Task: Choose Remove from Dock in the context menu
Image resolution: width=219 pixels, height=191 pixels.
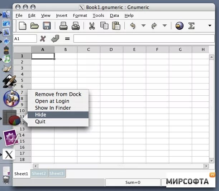Action: coord(58,94)
